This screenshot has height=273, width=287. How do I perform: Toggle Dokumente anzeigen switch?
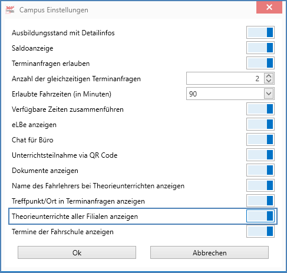260,170
